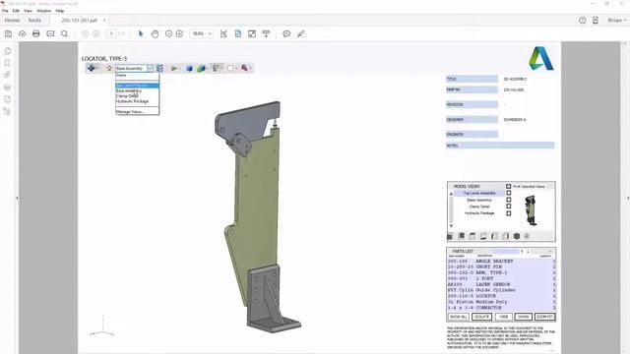630x354 pixels.
Task: Open the Window menu
Action: click(43, 11)
